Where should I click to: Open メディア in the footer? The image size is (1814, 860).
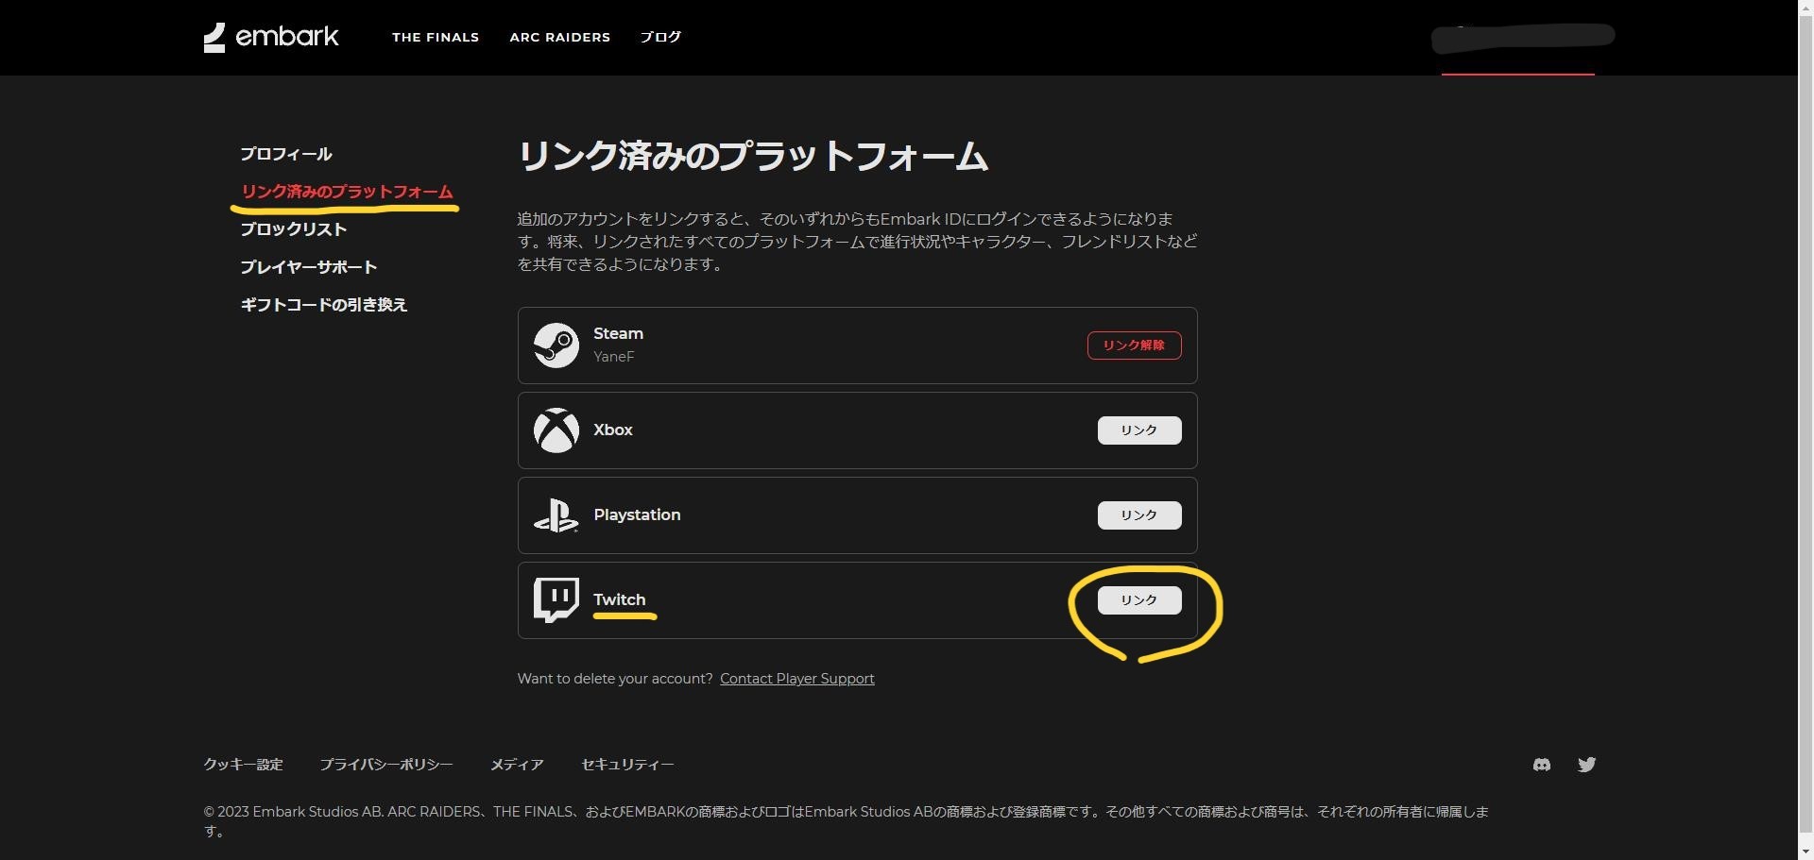click(517, 765)
